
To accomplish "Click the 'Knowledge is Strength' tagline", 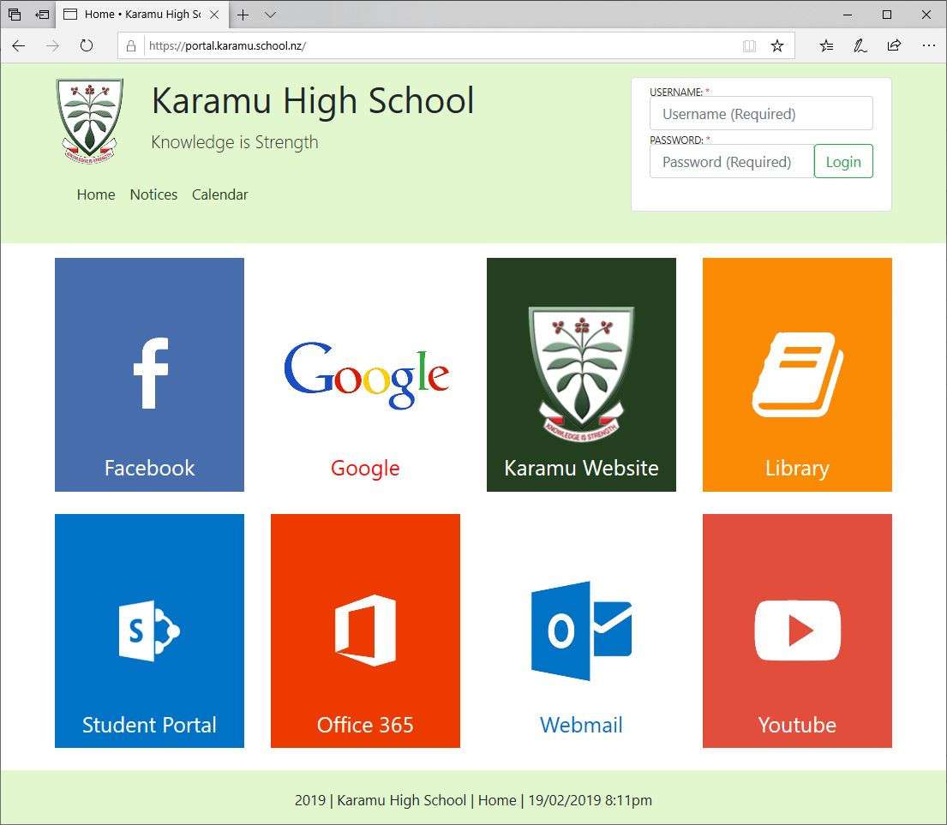I will click(234, 142).
